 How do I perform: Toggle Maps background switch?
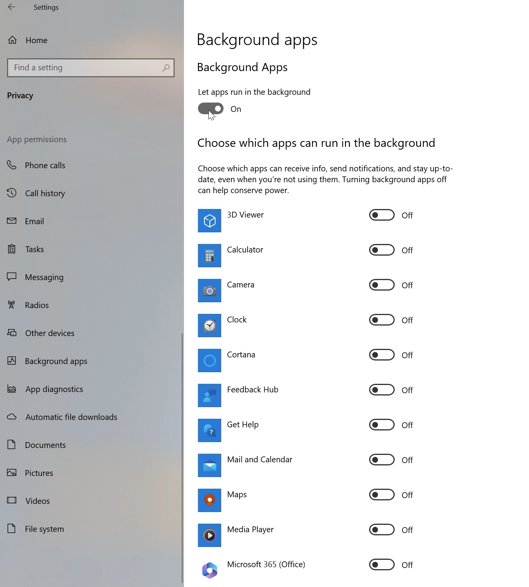pos(382,495)
